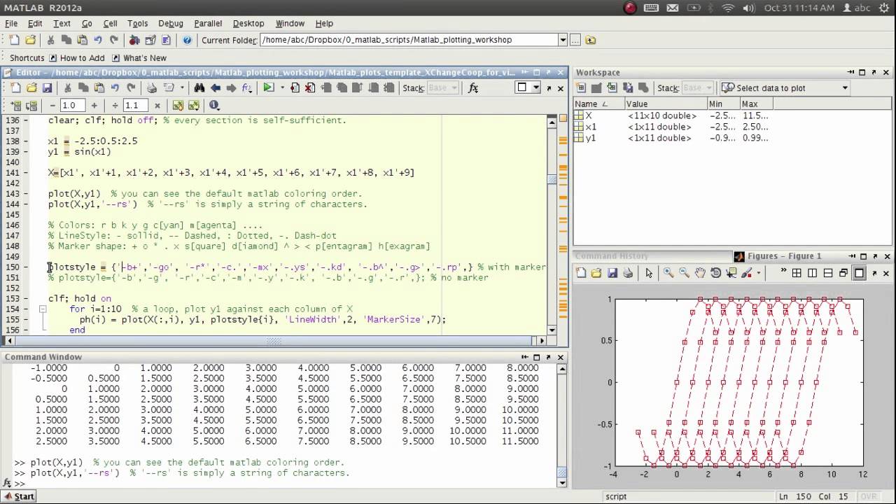Viewport: 896px width, 504px height.
Task: Run script with green play button
Action: [268, 87]
